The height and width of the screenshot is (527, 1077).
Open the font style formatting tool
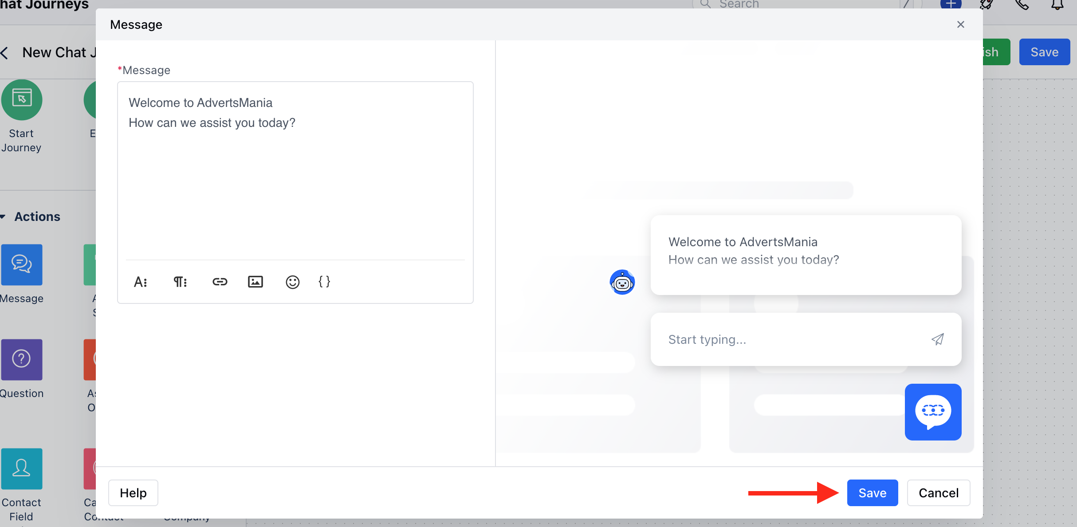pyautogui.click(x=141, y=282)
